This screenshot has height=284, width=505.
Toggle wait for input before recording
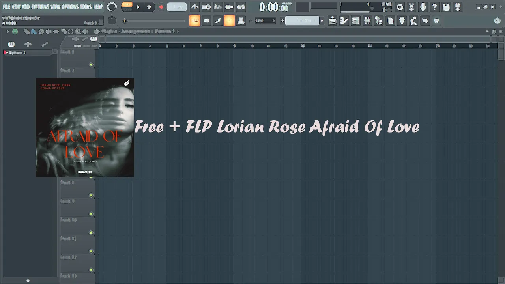pyautogui.click(x=206, y=7)
